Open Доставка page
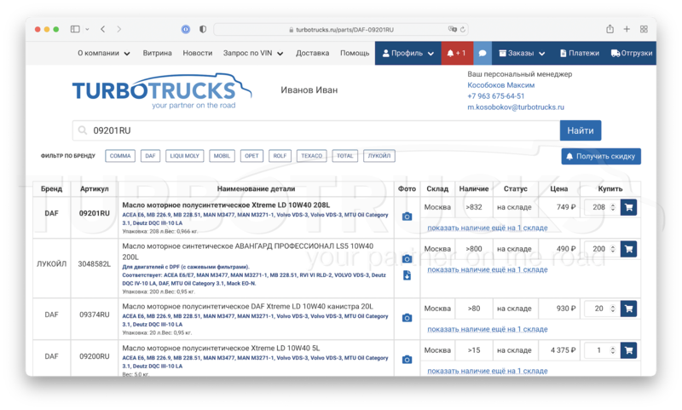 tap(312, 53)
